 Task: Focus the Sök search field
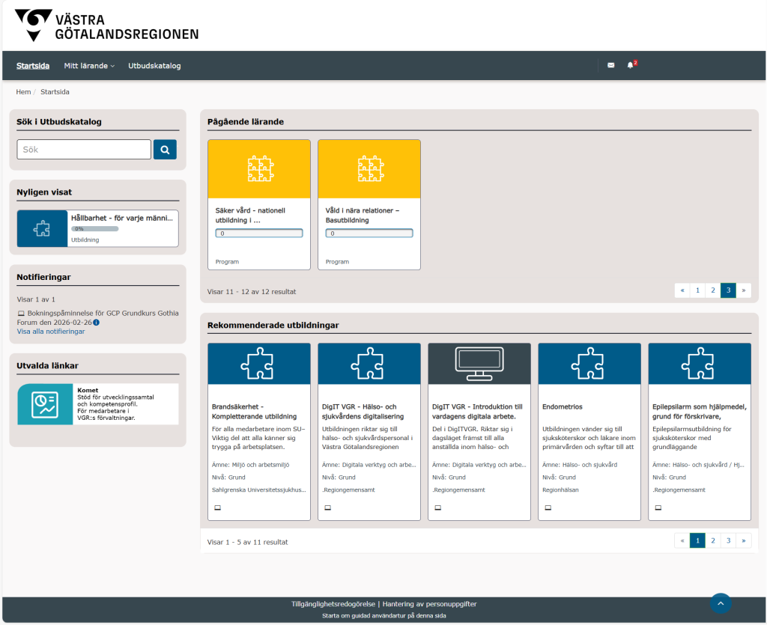(x=84, y=150)
